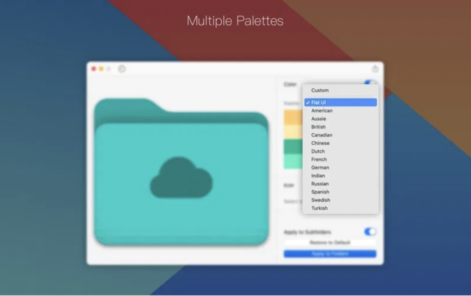Close the window with the red button

(x=94, y=69)
